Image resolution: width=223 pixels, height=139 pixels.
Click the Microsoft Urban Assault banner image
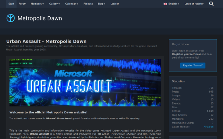85,83
